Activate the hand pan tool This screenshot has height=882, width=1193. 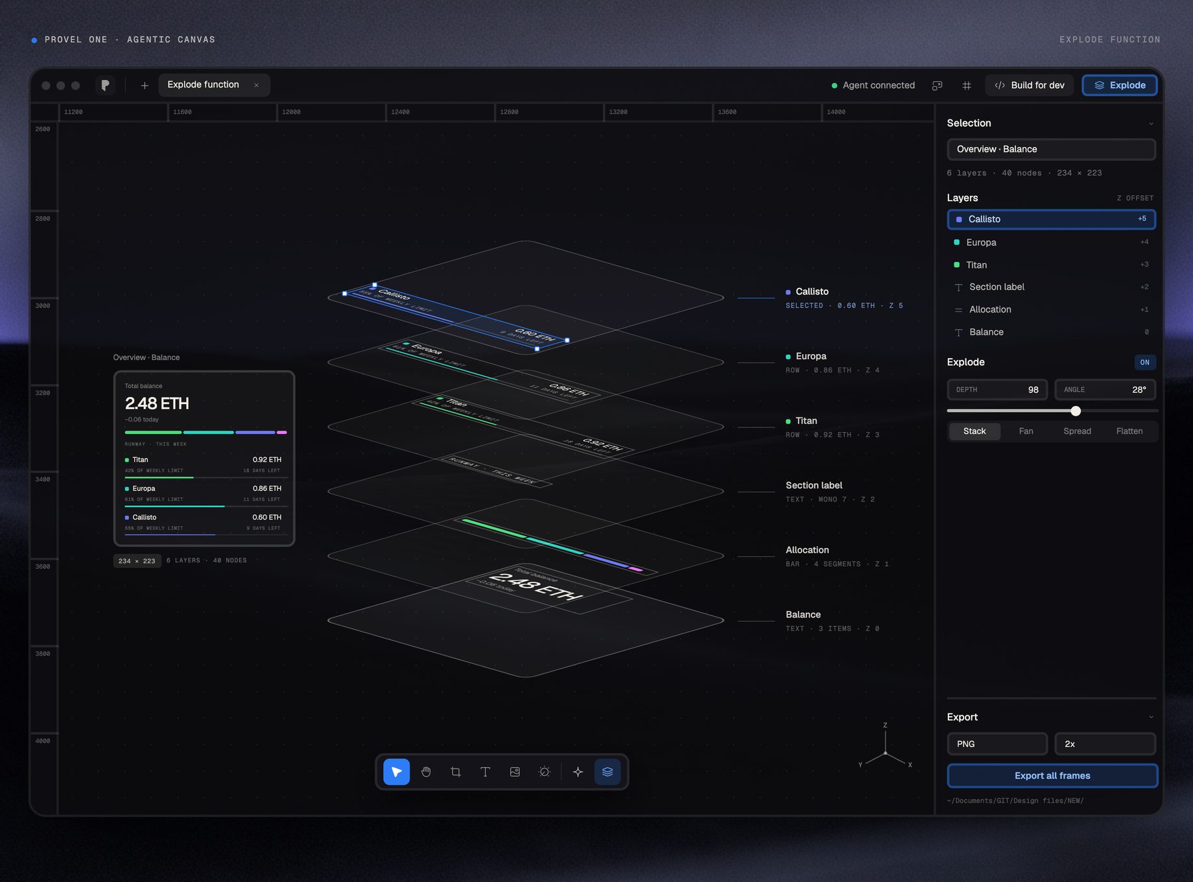point(426,772)
